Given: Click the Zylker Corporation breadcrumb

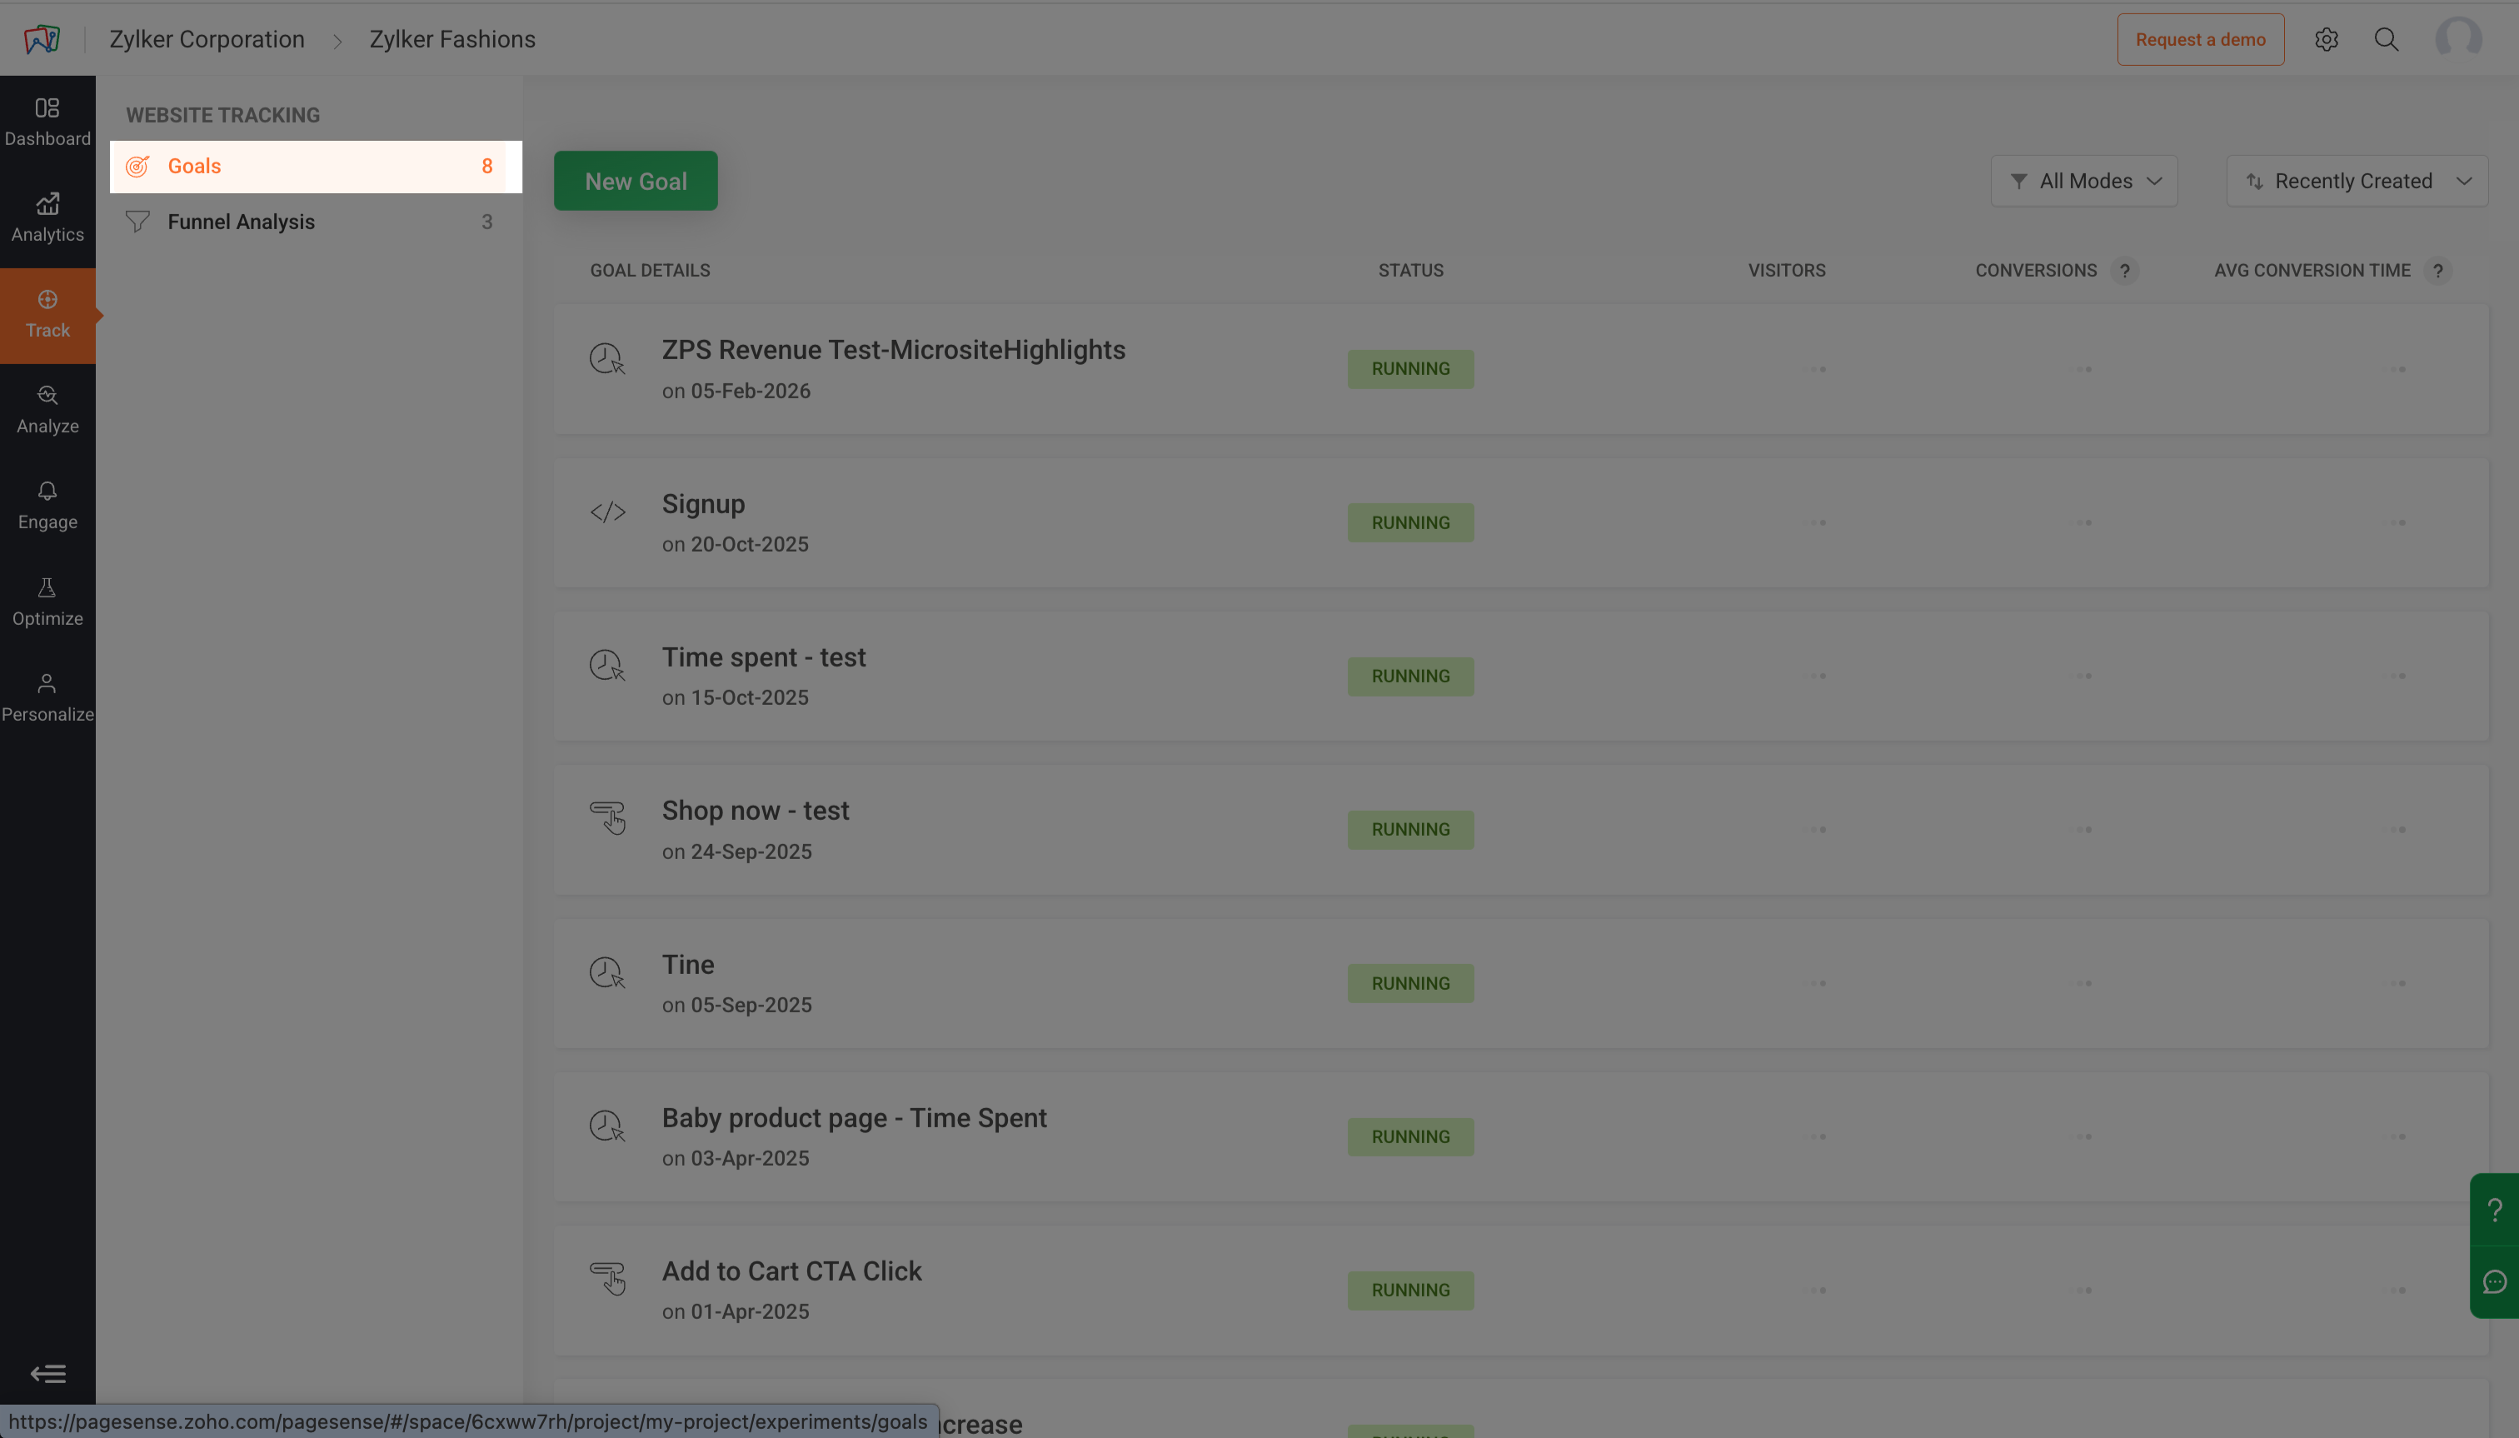Looking at the screenshot, I should [x=207, y=39].
